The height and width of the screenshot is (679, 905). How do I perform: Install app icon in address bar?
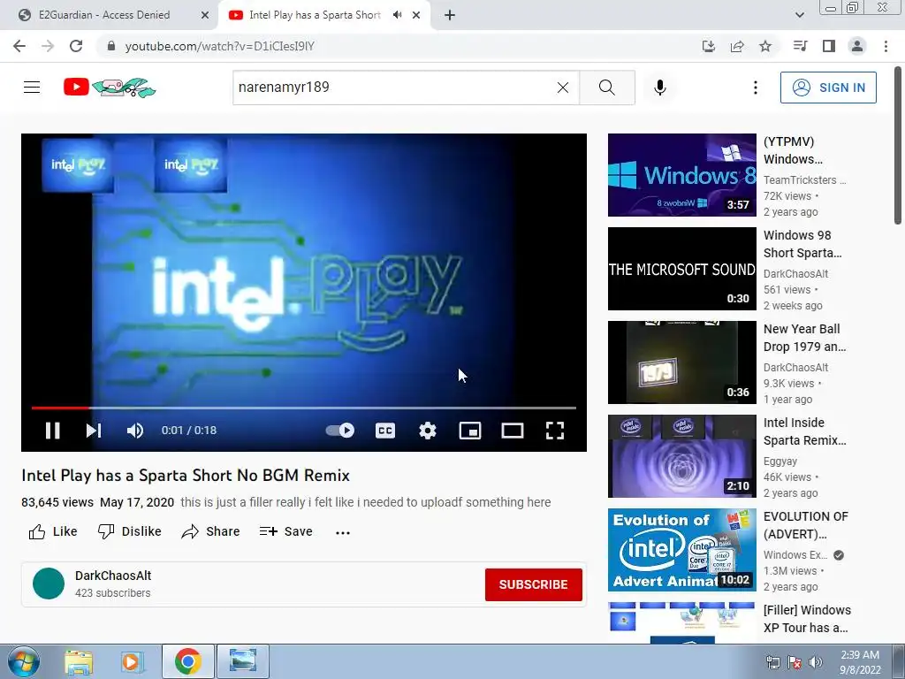pyautogui.click(x=709, y=46)
